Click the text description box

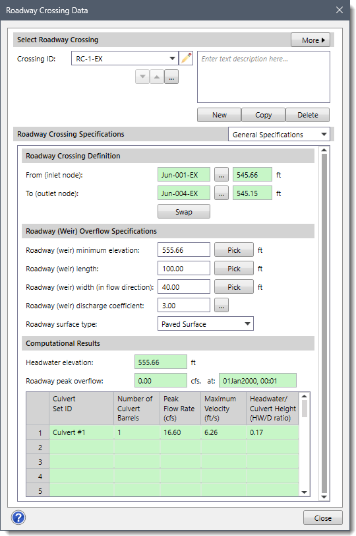point(264,77)
